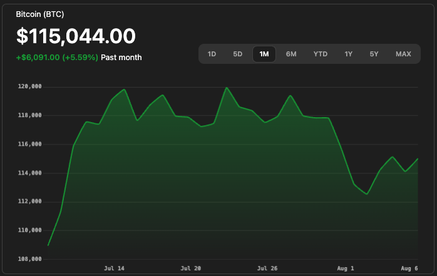Image resolution: width=437 pixels, height=276 pixels.
Task: Click the Aug 1 date label
Action: coord(346,268)
